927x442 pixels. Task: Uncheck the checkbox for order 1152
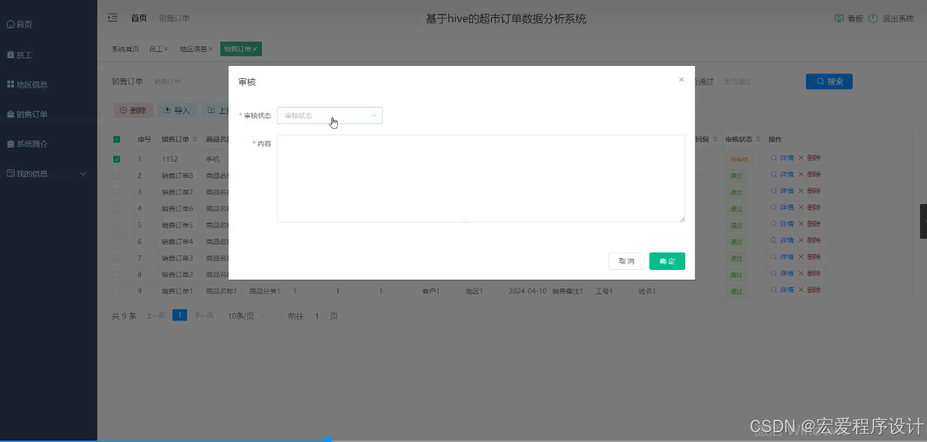coord(117,158)
